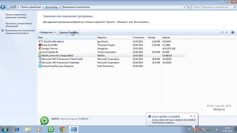237x133 pixels.
Task: Click Программы и компоненты breadcrumb
Action: point(76,7)
